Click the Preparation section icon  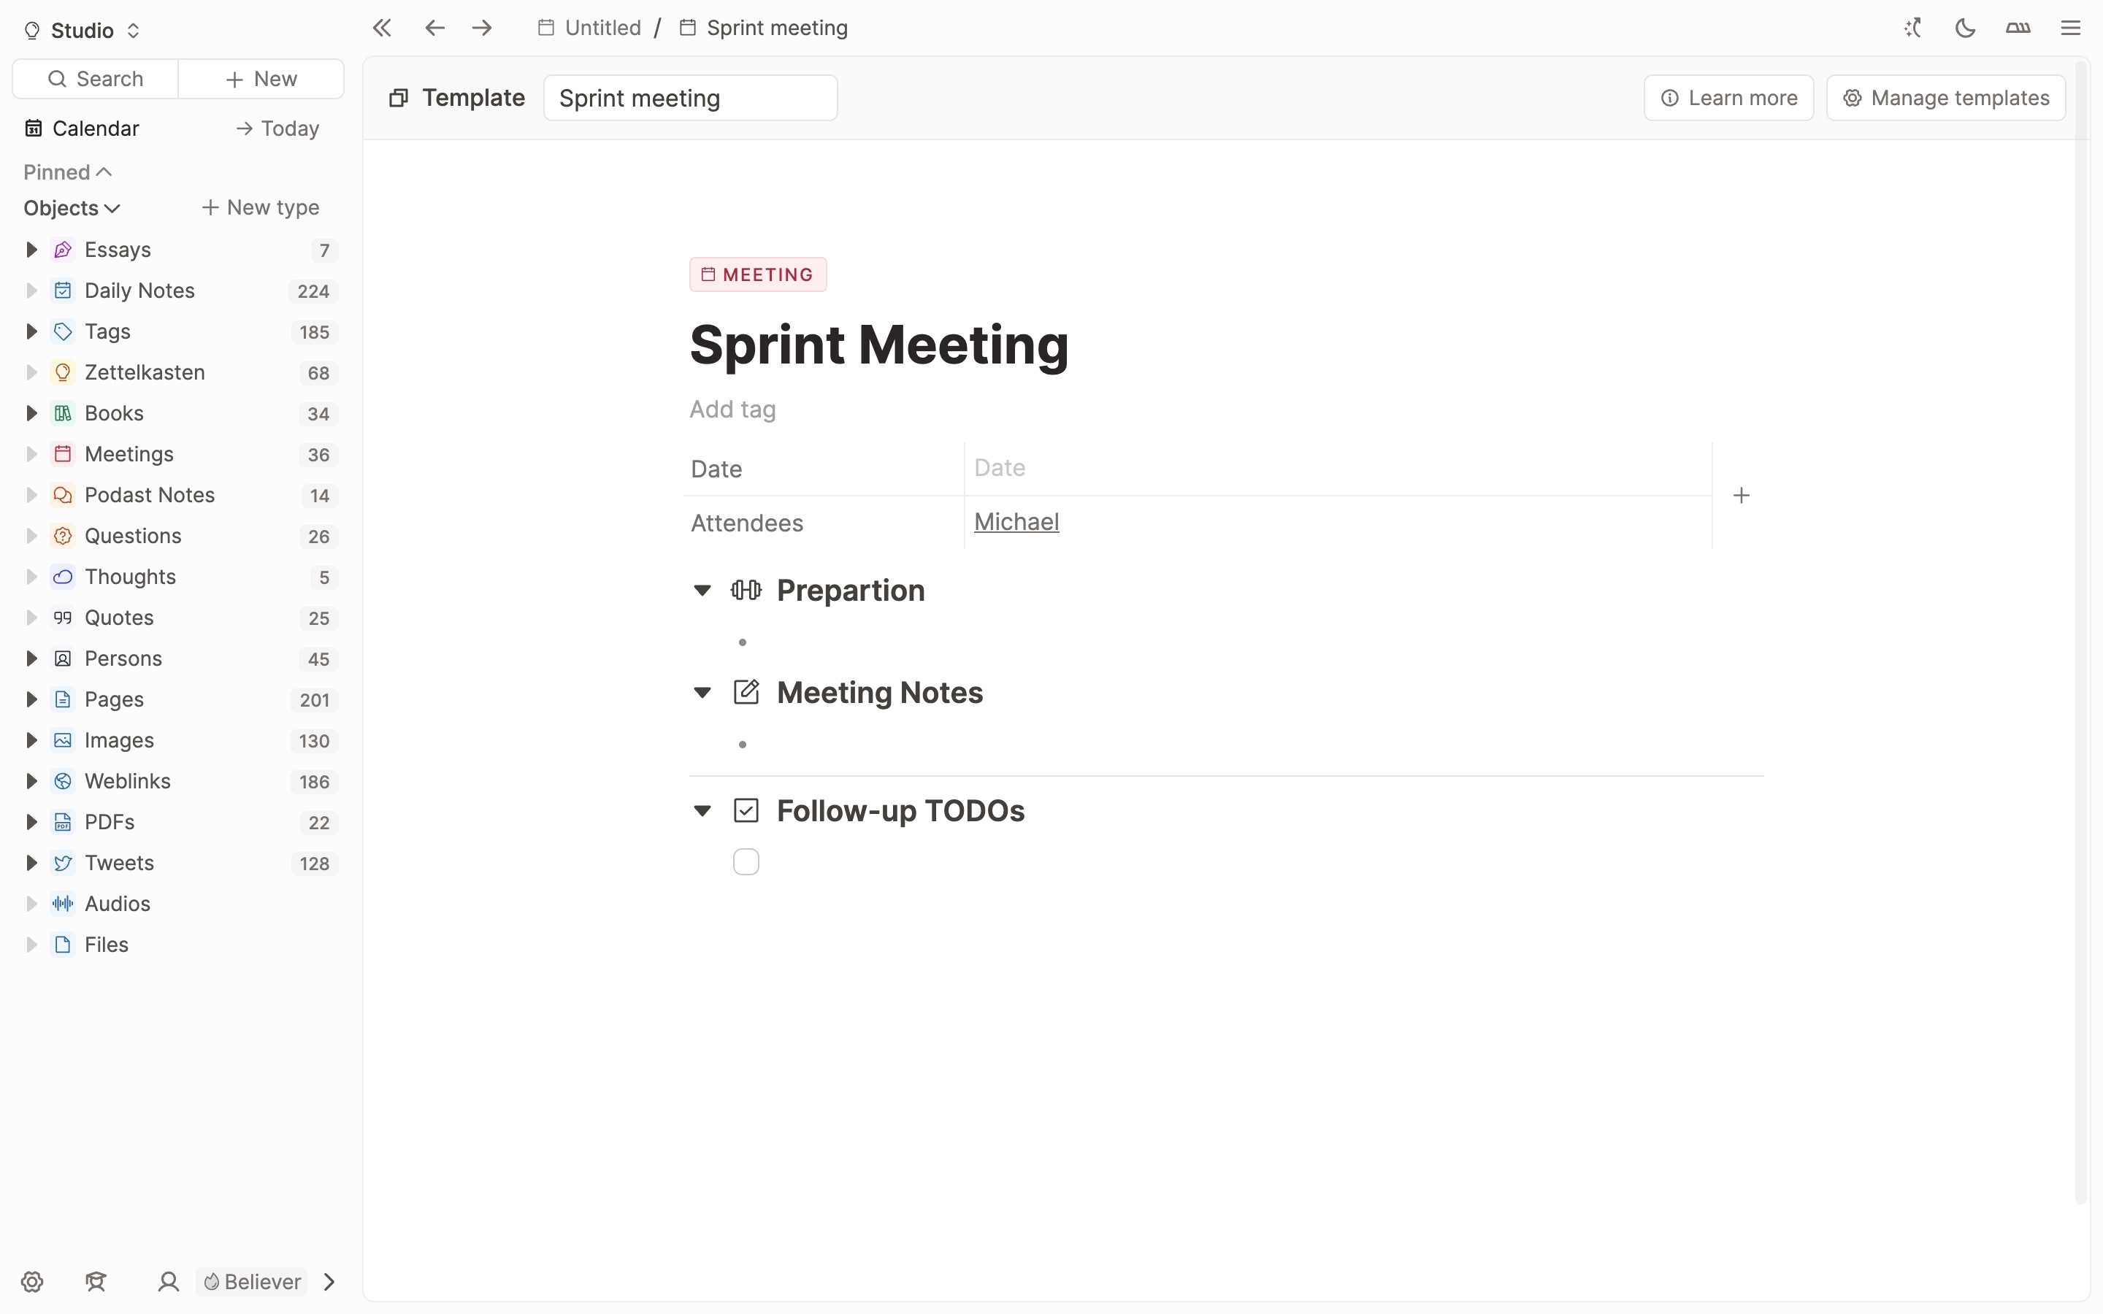point(746,591)
